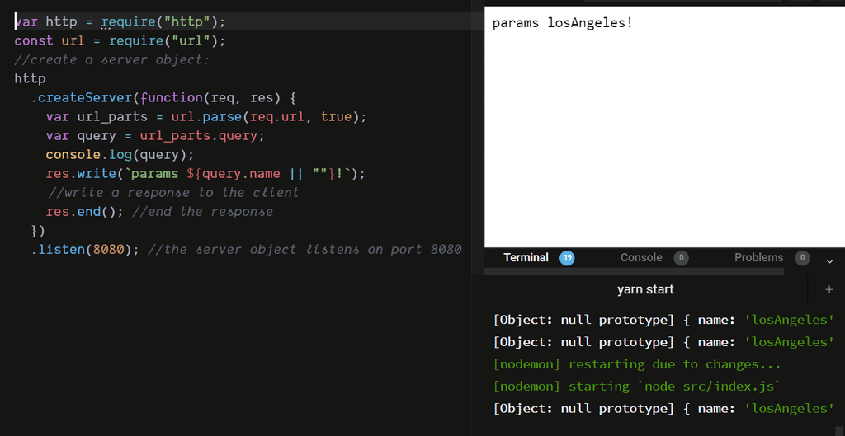Click the res.end() line

[159, 212]
